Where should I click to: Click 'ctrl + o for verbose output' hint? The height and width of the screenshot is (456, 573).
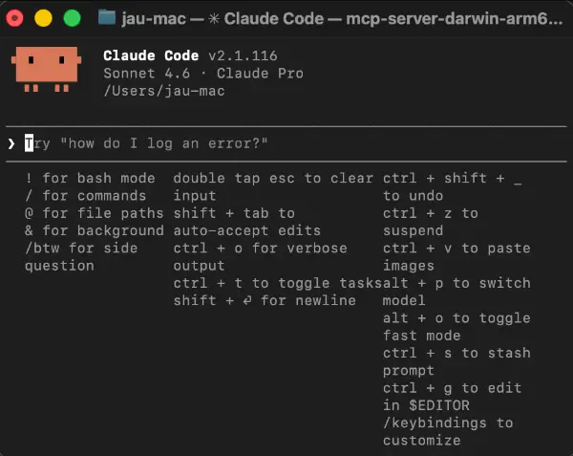(x=260, y=257)
